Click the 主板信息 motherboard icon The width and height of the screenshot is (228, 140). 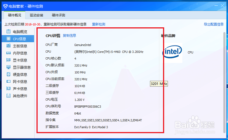pyautogui.click(x=8, y=46)
